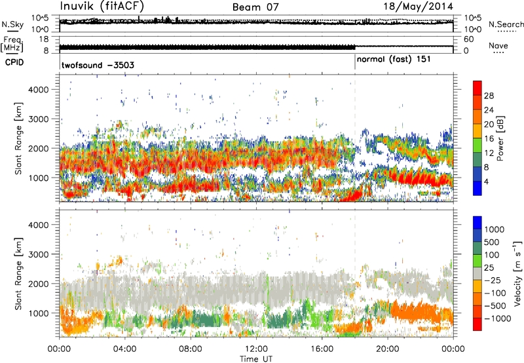This screenshot has width=524, height=363.
Task: Click the 'normal (fast) 151' CPID text
Action: click(x=394, y=60)
